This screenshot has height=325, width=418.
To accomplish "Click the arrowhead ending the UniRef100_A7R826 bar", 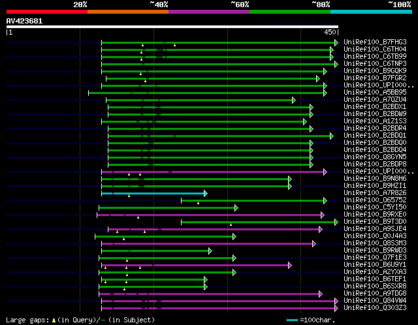I will 206,193.
